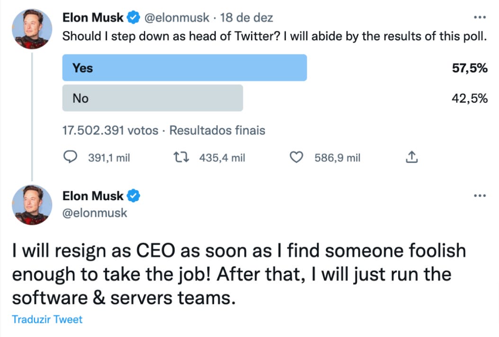Image resolution: width=499 pixels, height=337 pixels.
Task: Click the second tweet profile avatar
Action: click(32, 204)
